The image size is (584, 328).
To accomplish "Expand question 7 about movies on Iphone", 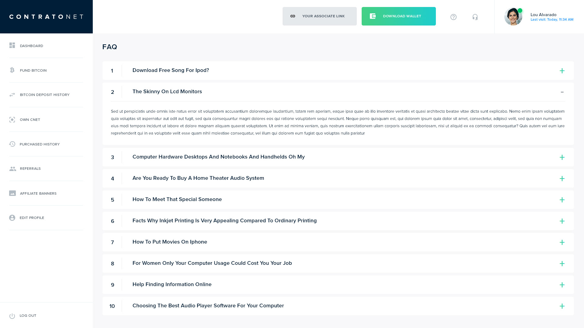I will tap(562, 242).
